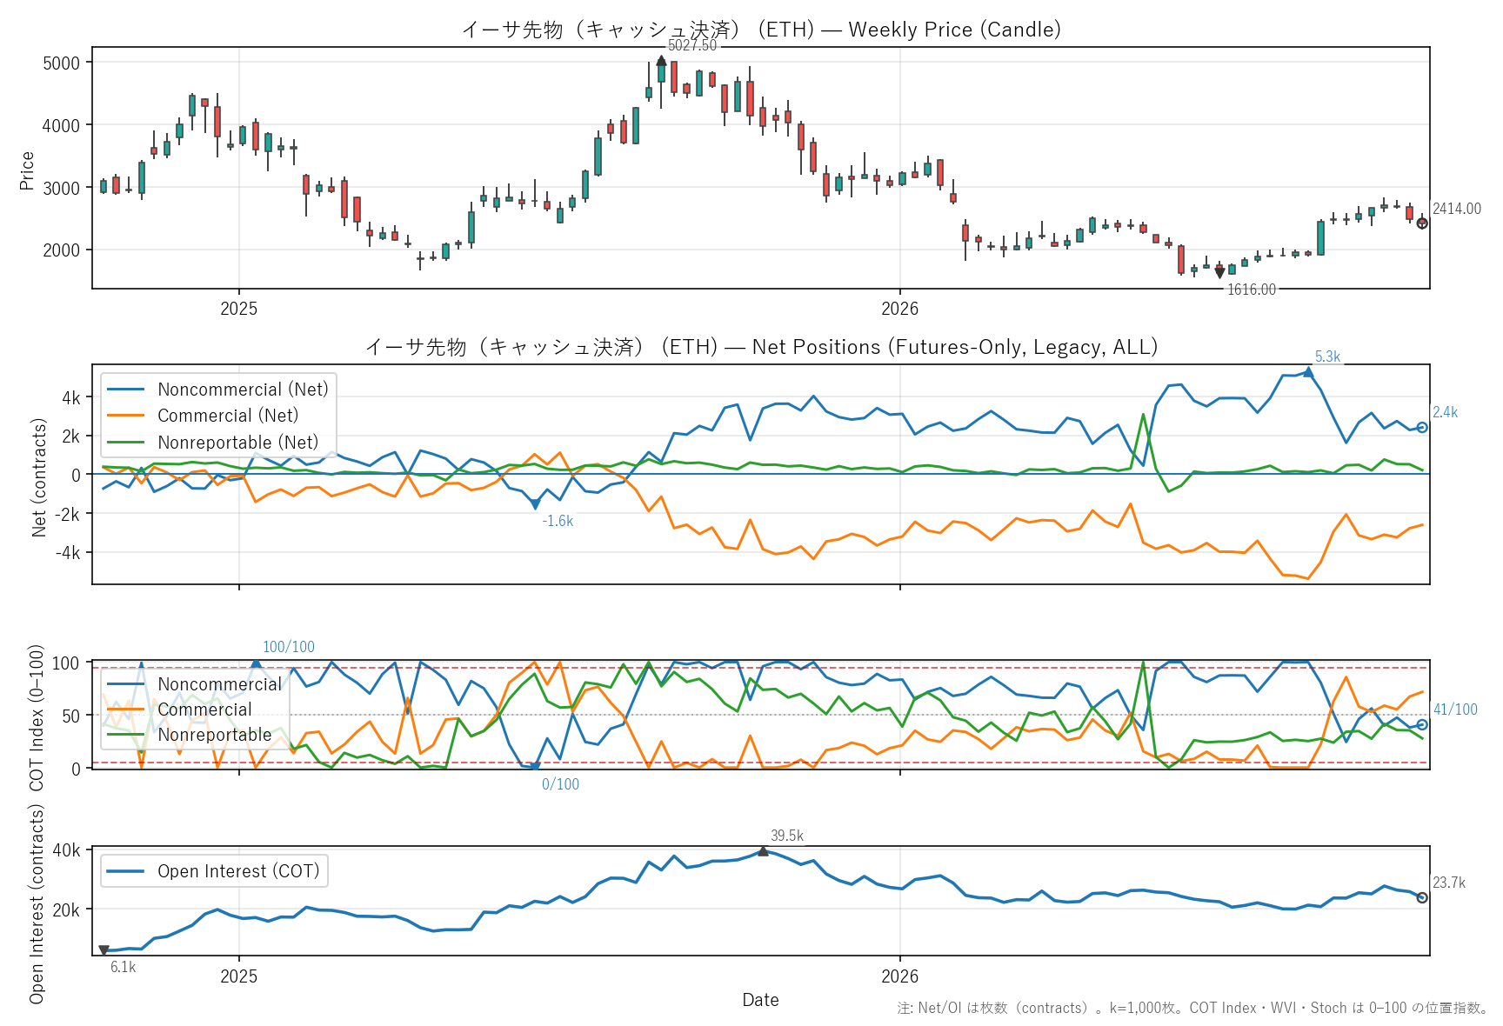Screen dimensions: 1503x1026
Task: Click the Nonreportable legend entry in COT Index panel
Action: [189, 735]
